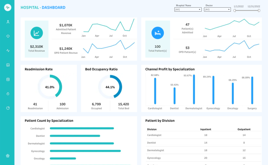Select Gynocology row in Patient by Division
The image size is (268, 165).
204,158
